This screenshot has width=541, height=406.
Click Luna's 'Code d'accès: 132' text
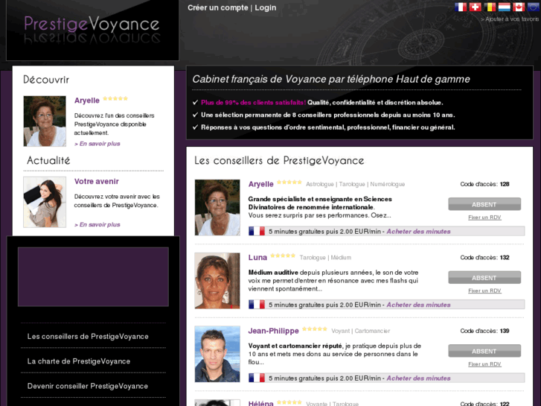pyautogui.click(x=484, y=258)
